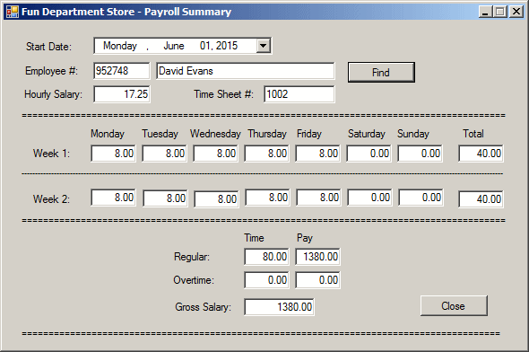Click the 'Saturday' column header label
The height and width of the screenshot is (352, 529).
pos(367,134)
